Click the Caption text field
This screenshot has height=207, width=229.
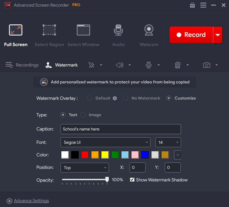click(121, 129)
